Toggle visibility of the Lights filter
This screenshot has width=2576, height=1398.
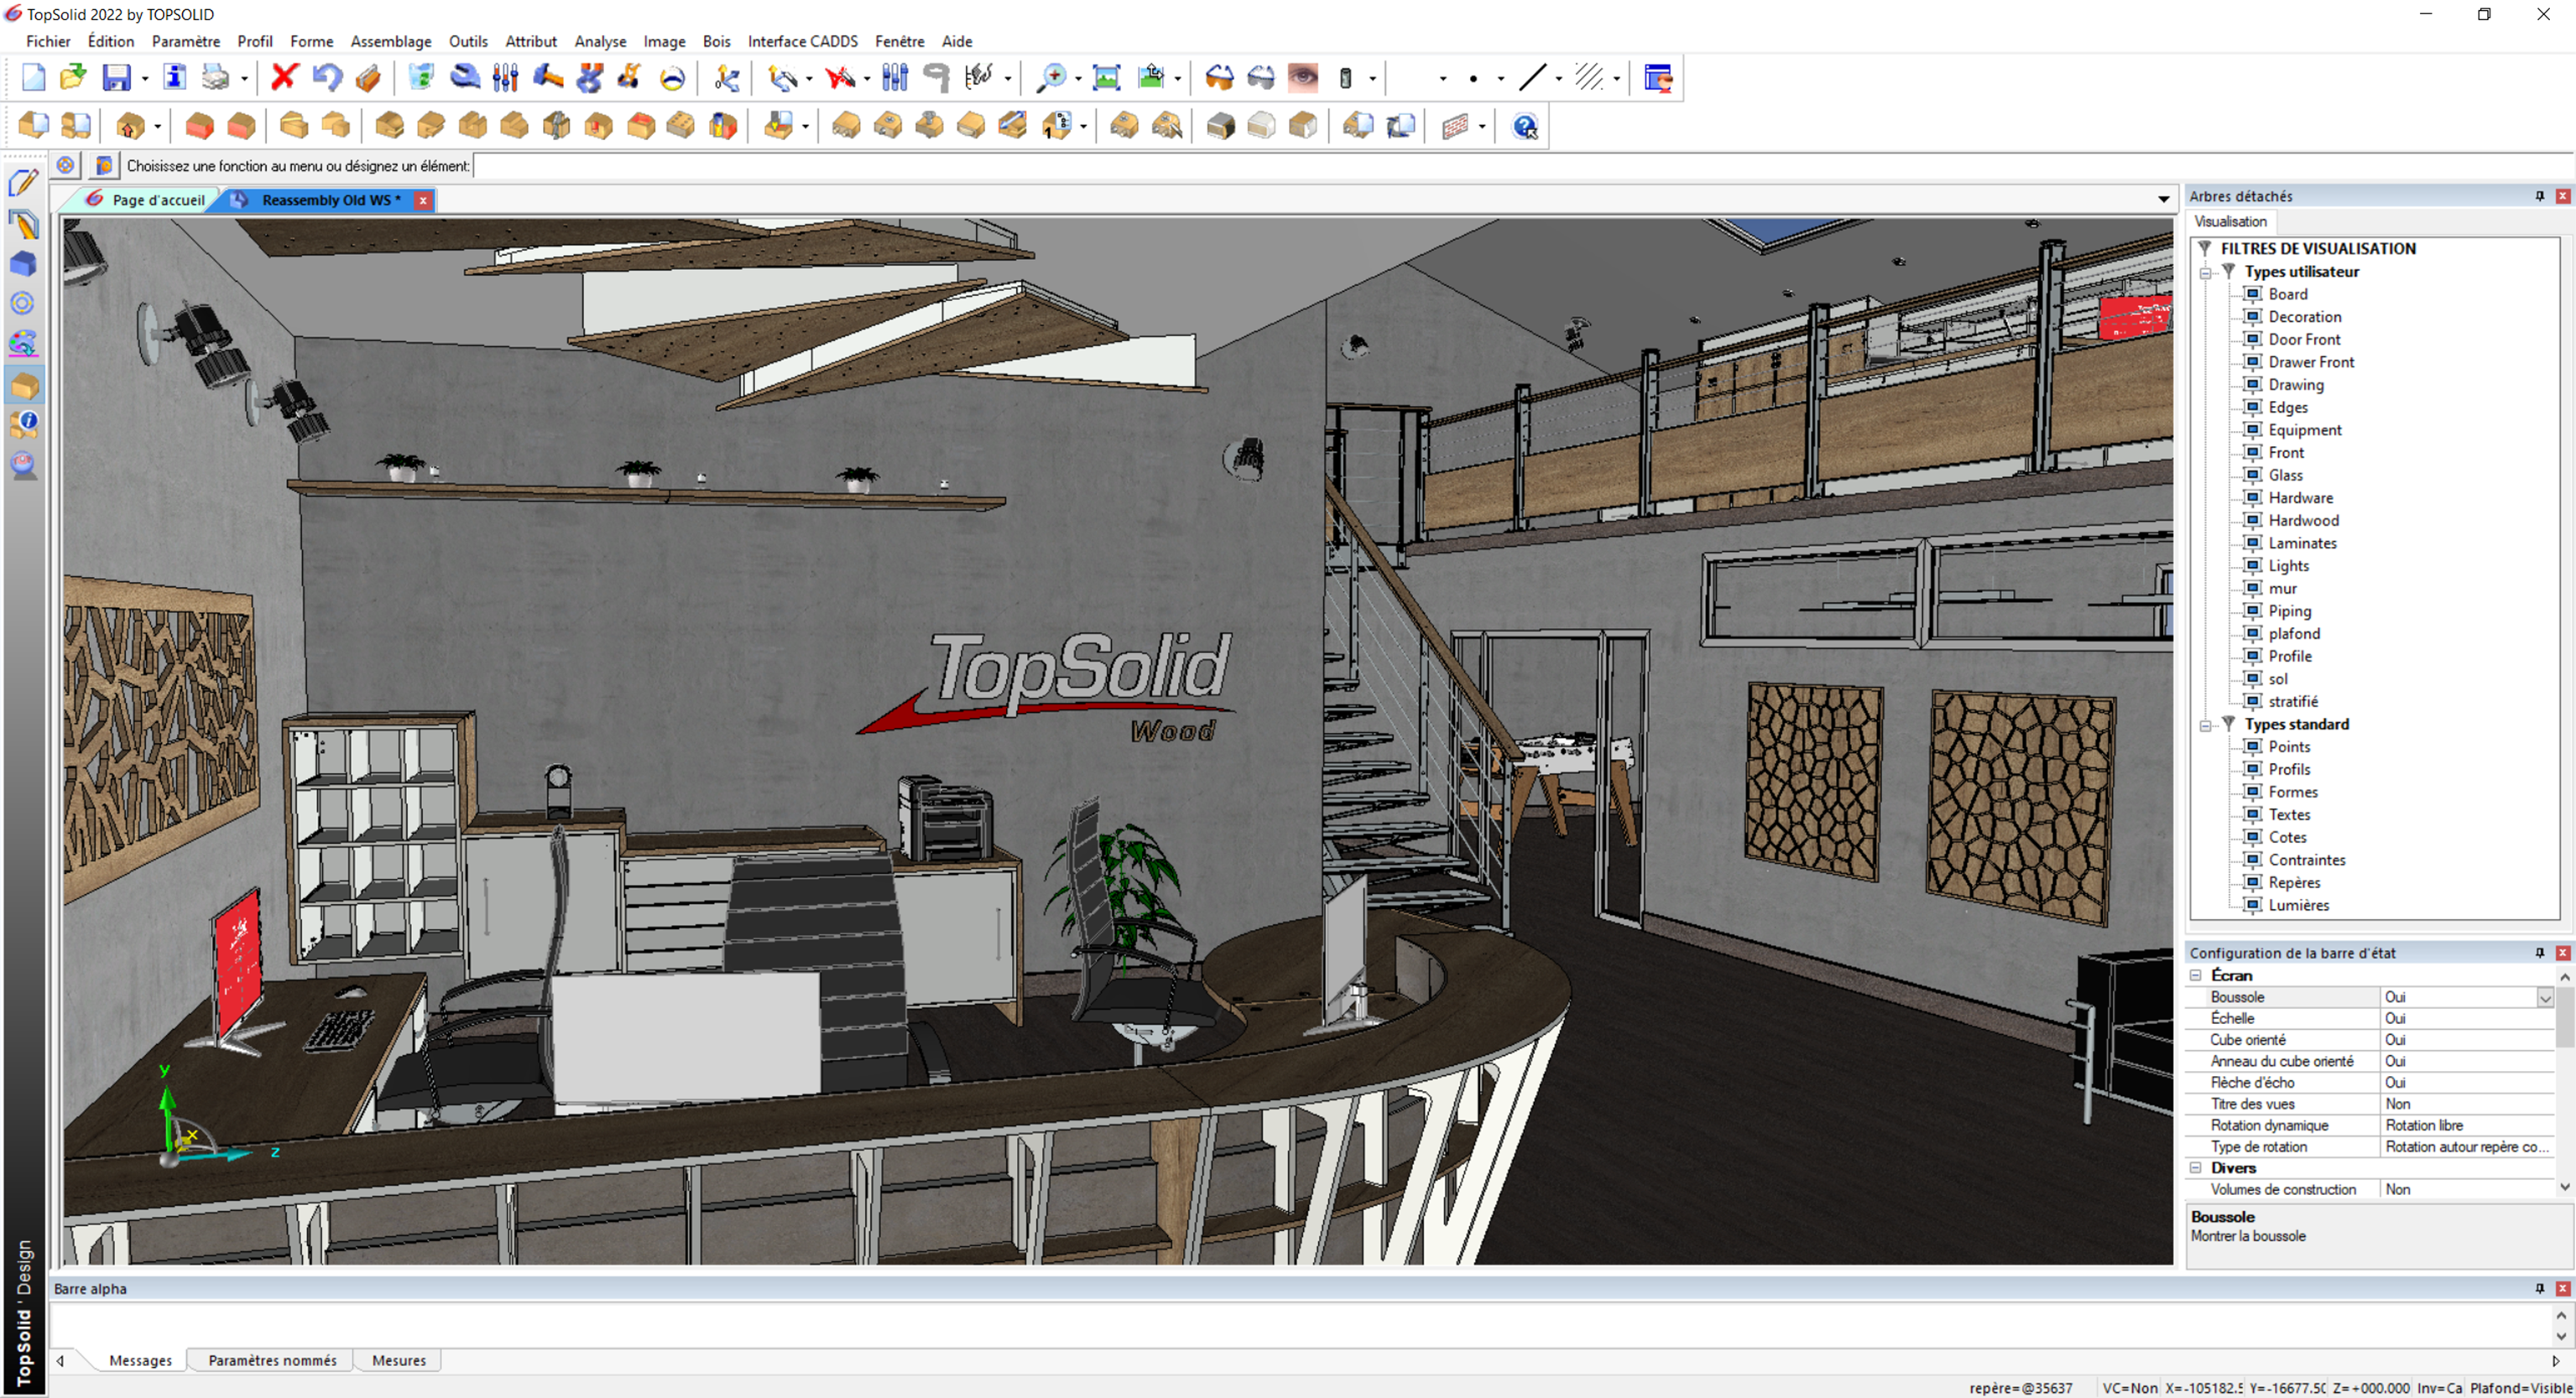[x=2252, y=565]
